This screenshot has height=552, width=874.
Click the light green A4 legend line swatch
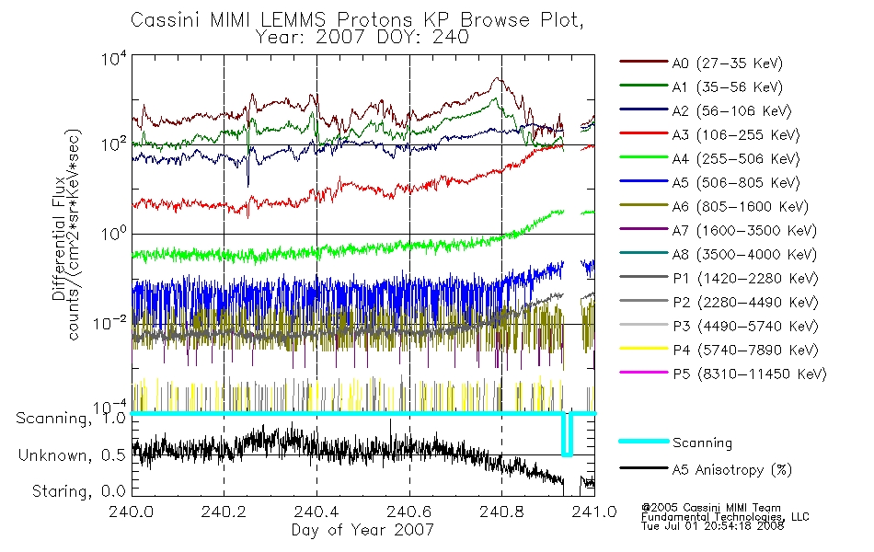click(x=644, y=157)
